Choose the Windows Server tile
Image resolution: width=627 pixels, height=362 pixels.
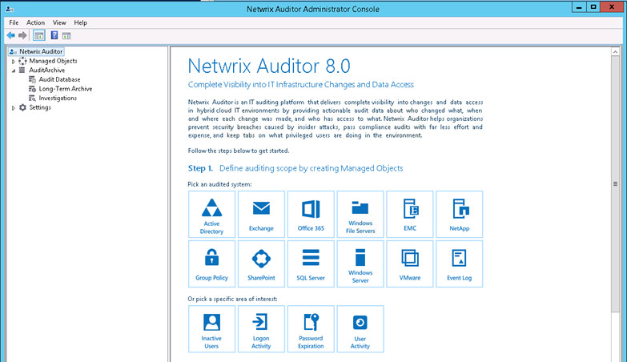(360, 264)
